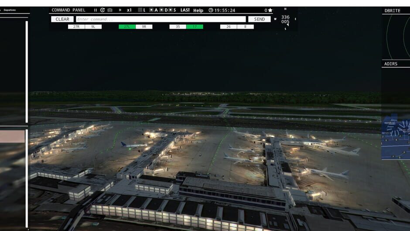Click the Enter command input field

point(161,19)
